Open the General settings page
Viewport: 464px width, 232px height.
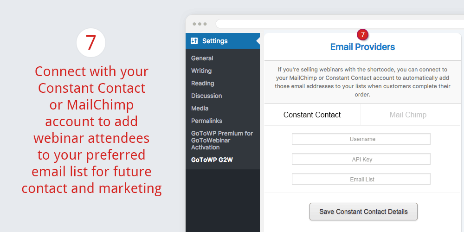pos(202,58)
